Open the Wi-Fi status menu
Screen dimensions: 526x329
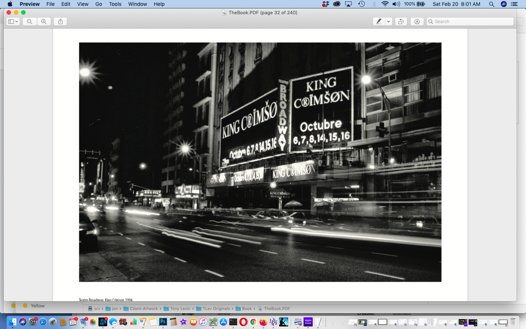click(x=385, y=4)
